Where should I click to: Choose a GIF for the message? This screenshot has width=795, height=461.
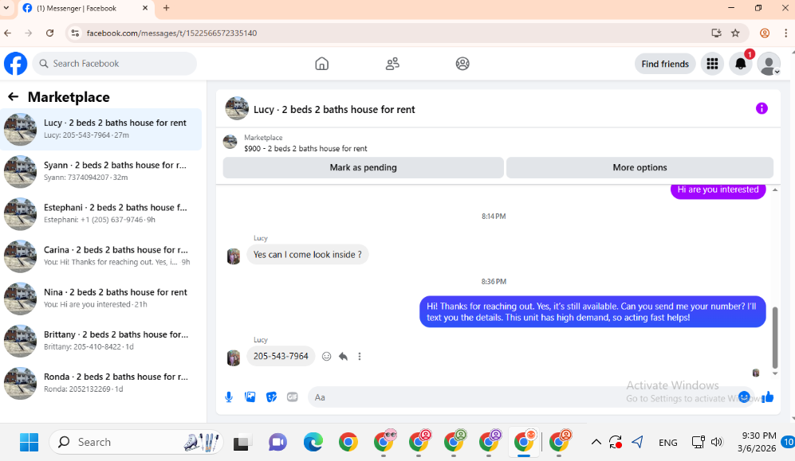293,397
